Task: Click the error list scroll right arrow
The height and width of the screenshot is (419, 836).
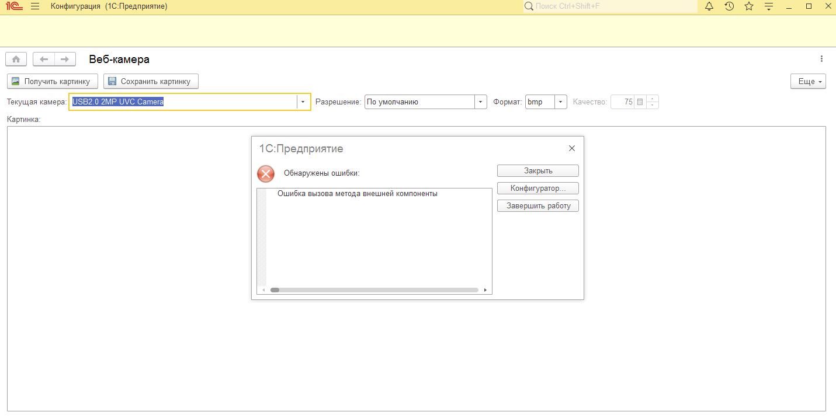Action: pyautogui.click(x=485, y=290)
